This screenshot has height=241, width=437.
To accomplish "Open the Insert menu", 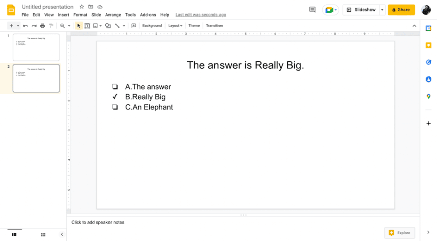I will click(x=63, y=15).
